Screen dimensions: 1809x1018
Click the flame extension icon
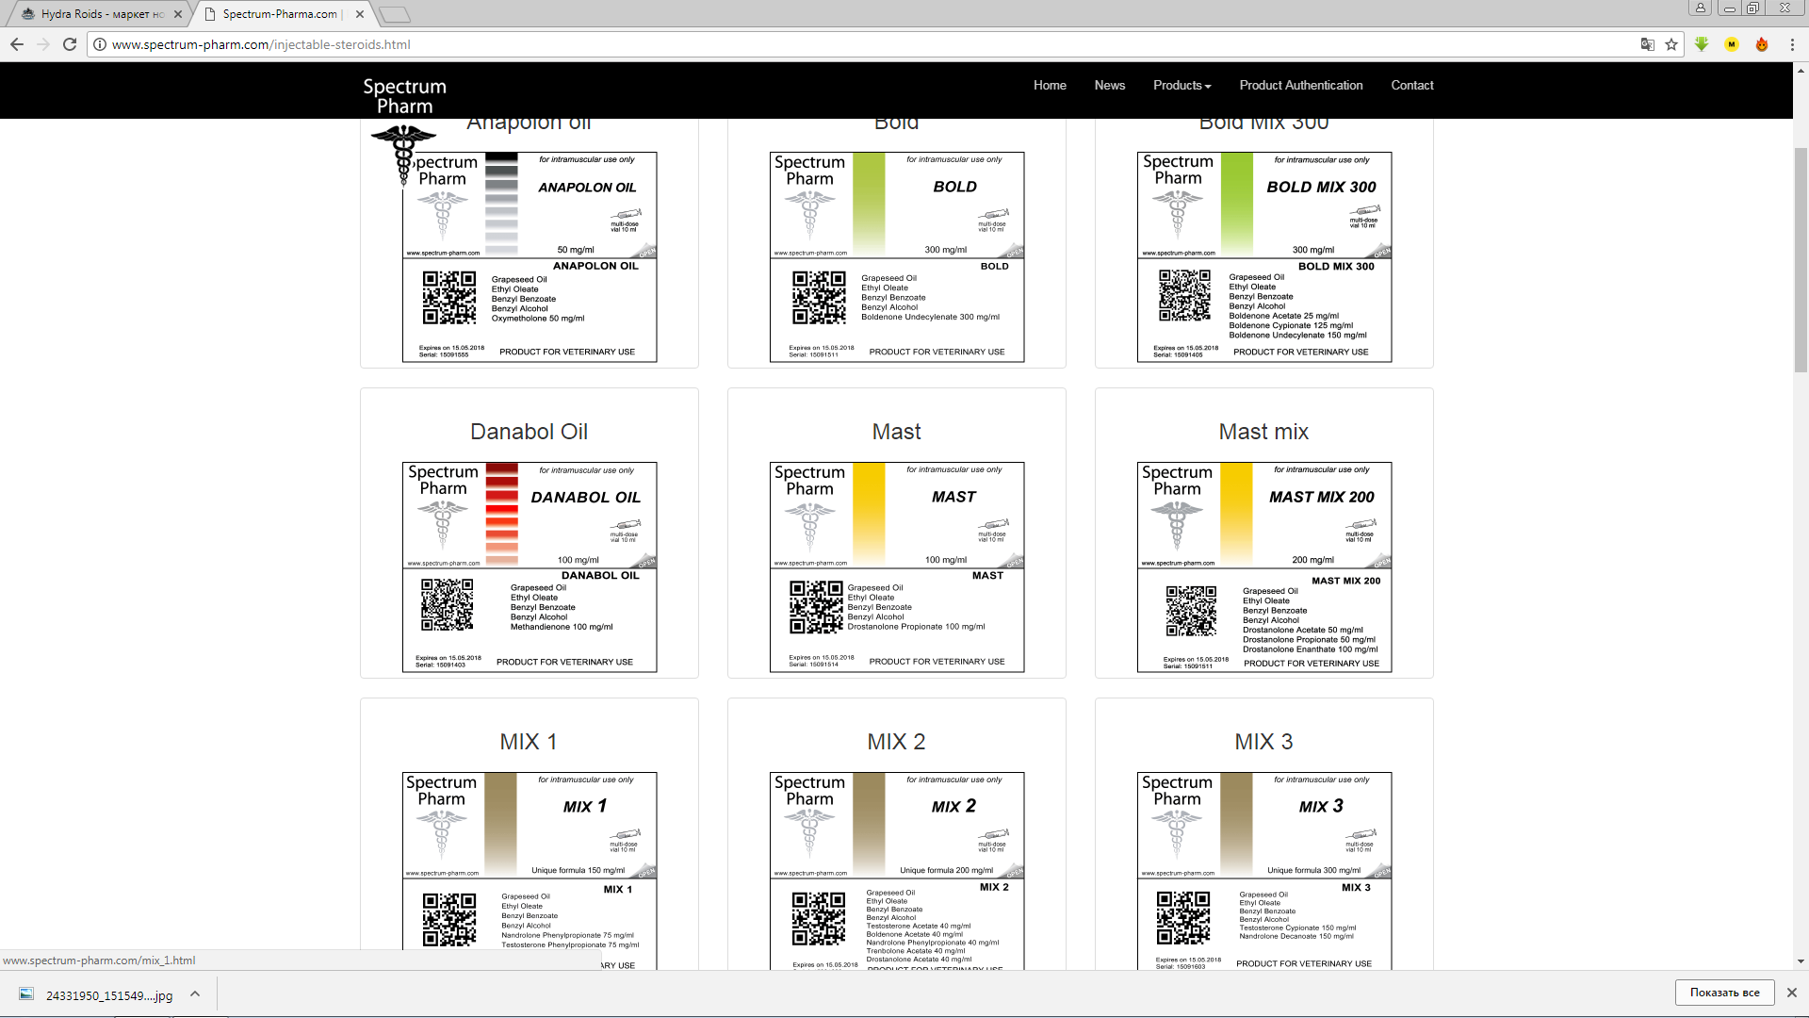point(1762,44)
